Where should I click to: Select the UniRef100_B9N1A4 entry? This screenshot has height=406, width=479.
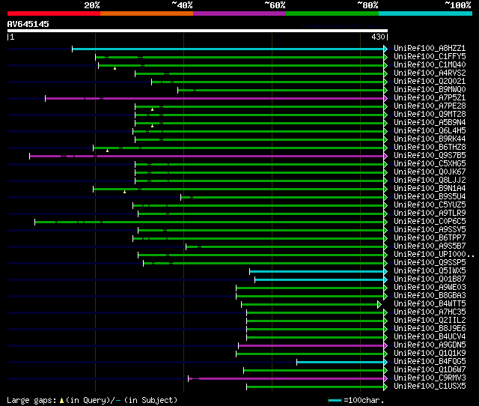(x=430, y=189)
